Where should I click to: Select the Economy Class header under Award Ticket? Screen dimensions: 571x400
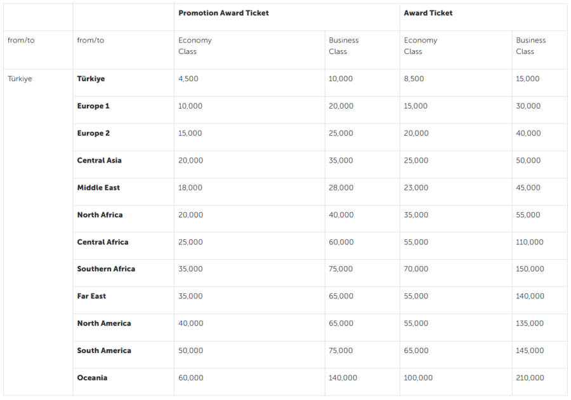pos(419,46)
